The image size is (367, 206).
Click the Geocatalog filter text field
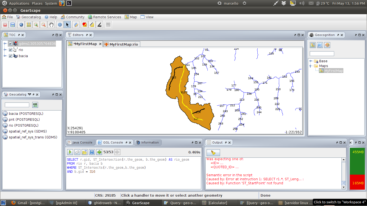coord(17,105)
